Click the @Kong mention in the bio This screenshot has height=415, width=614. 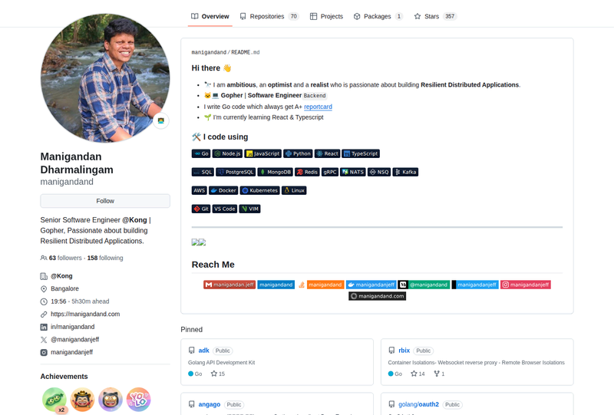pyautogui.click(x=134, y=220)
